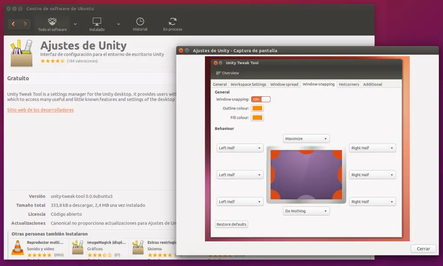443x266 pixels.
Task: Click the star rating for Ajustes de Unity
Action: pyautogui.click(x=53, y=61)
